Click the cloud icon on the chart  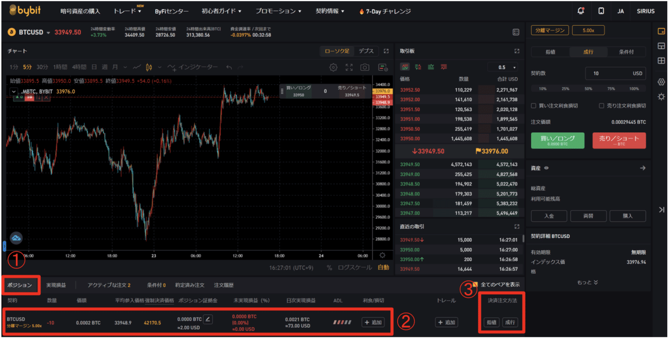point(16,238)
